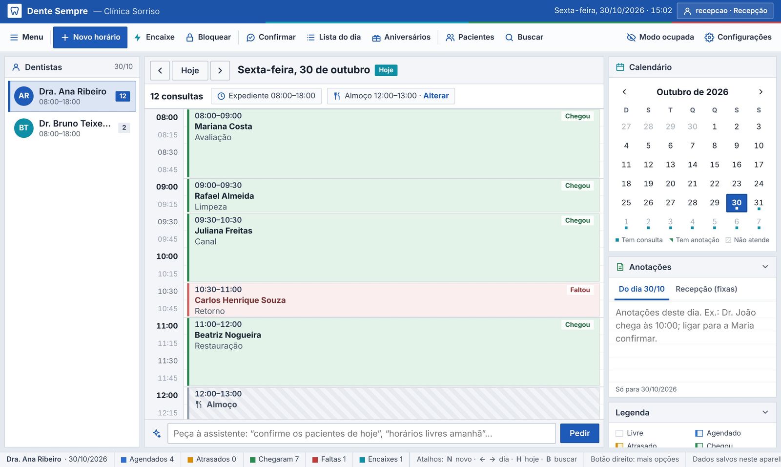Select day 15 in calendar

pyautogui.click(x=715, y=165)
